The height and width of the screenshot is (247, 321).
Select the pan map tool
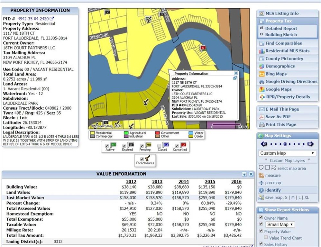(261, 183)
